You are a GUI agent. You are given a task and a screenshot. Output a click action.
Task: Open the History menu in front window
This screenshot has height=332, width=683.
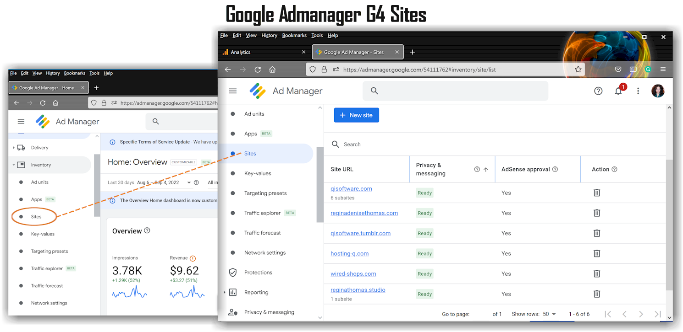[269, 36]
